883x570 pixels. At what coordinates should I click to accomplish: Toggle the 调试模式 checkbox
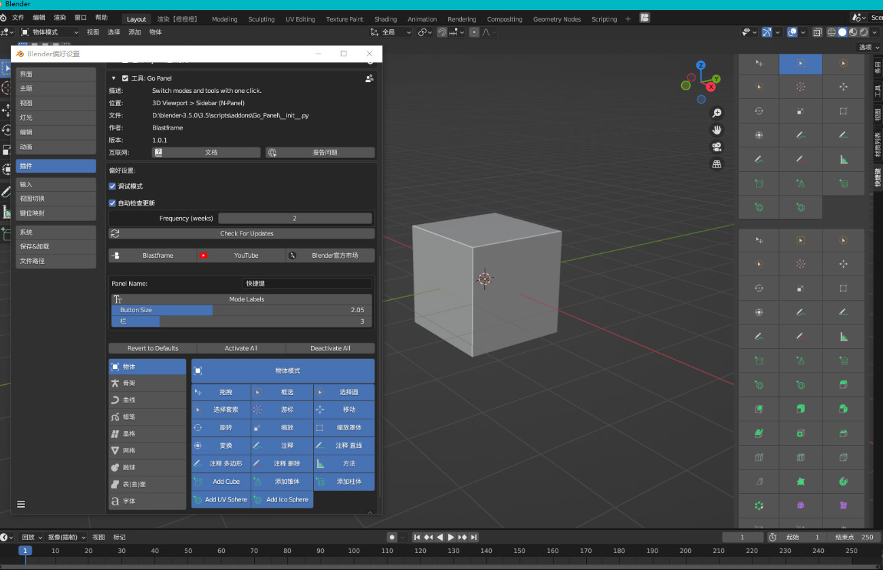(113, 186)
